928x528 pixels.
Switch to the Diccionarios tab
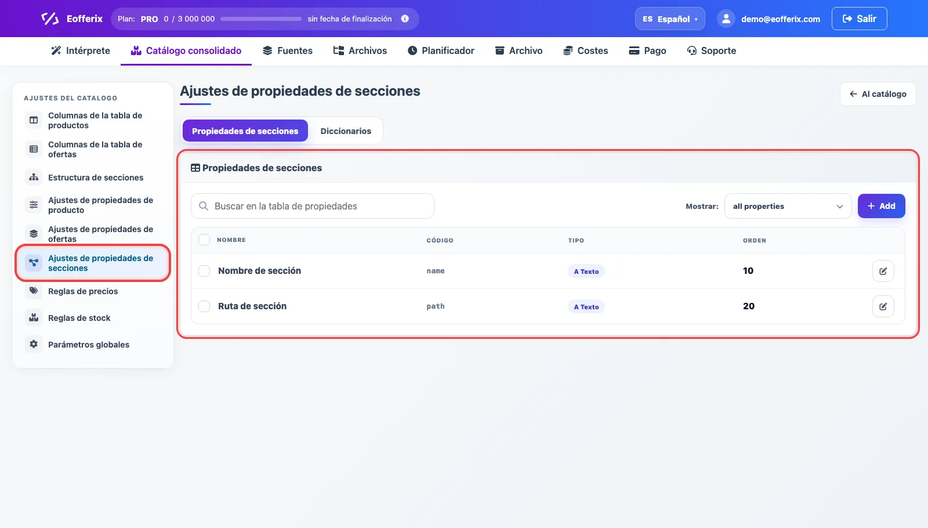[x=346, y=131]
